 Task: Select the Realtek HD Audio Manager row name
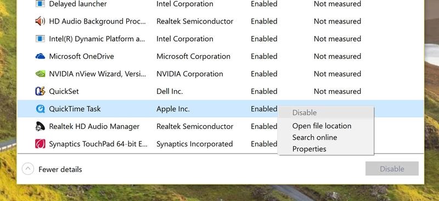point(94,126)
